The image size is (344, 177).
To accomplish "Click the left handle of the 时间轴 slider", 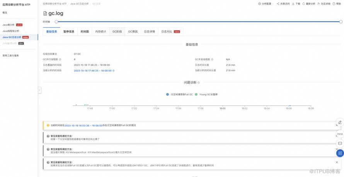I will pos(56,22).
